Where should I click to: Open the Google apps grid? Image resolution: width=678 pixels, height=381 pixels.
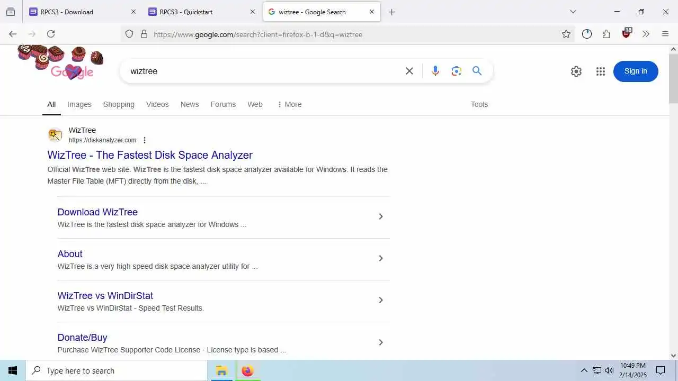pyautogui.click(x=600, y=71)
